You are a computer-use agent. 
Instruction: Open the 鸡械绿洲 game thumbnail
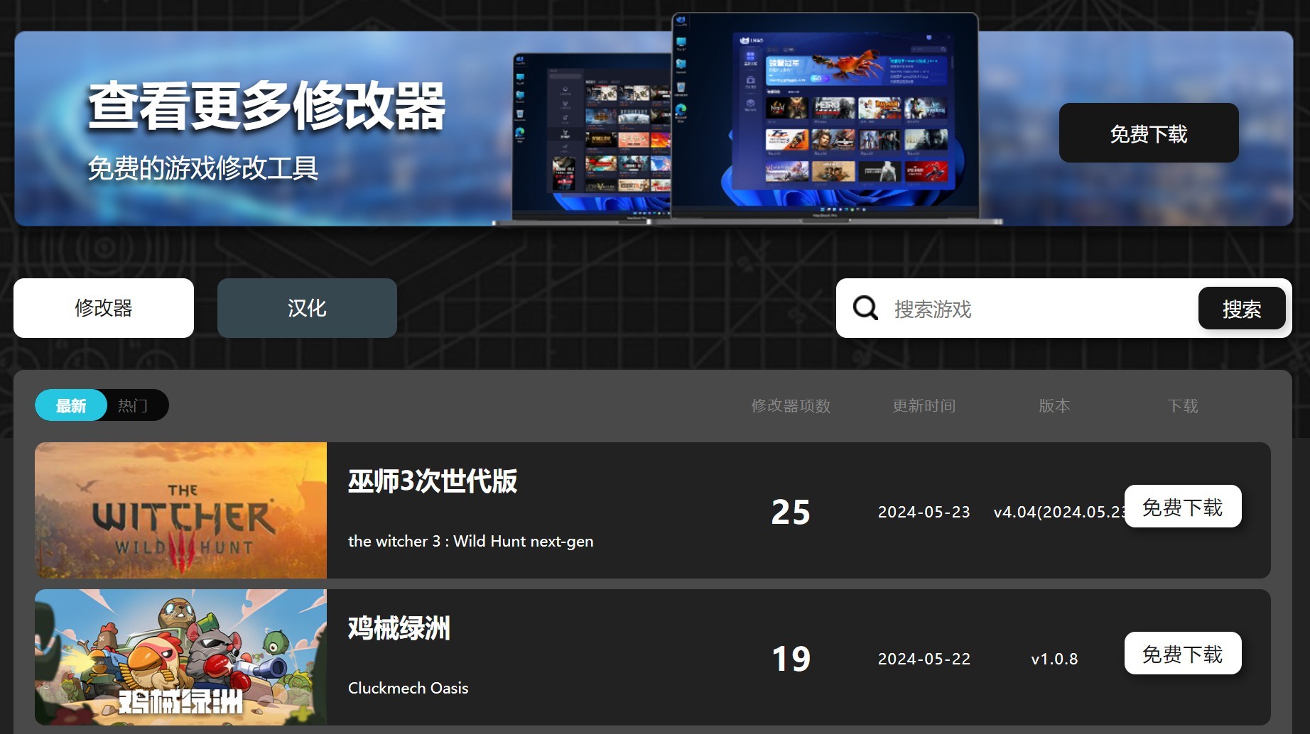180,657
